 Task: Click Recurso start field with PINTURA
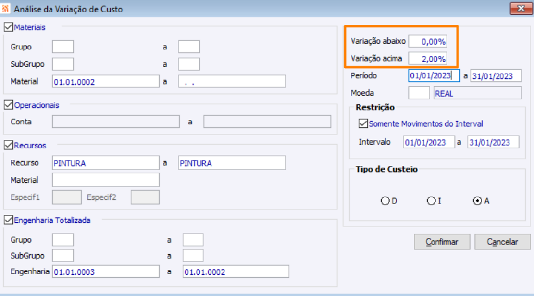pos(106,163)
